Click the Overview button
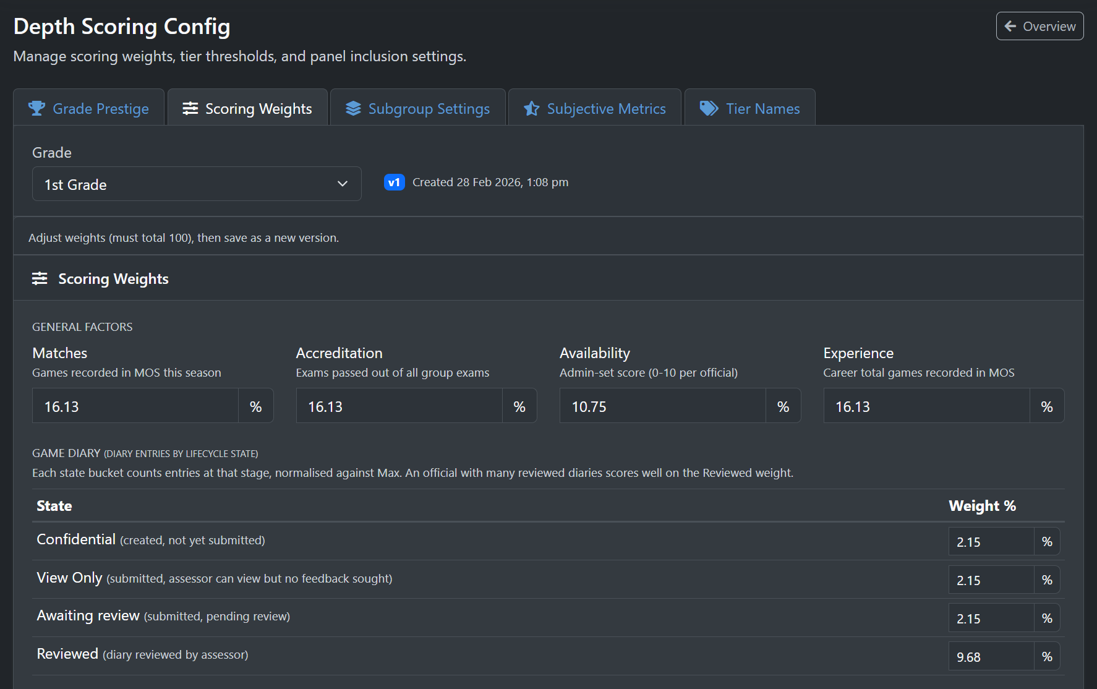Screen dimensions: 1097x689 (1039, 26)
